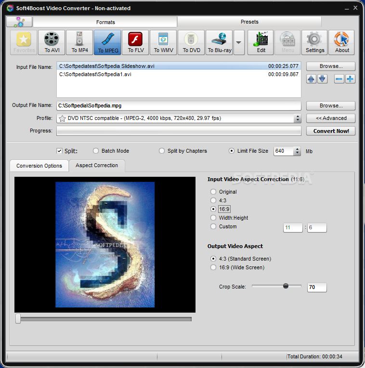
Task: Click the Crop Scale value field
Action: (317, 287)
